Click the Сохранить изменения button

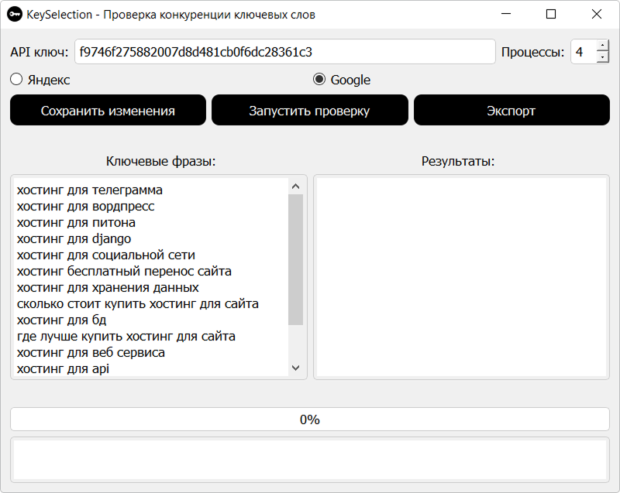(108, 110)
